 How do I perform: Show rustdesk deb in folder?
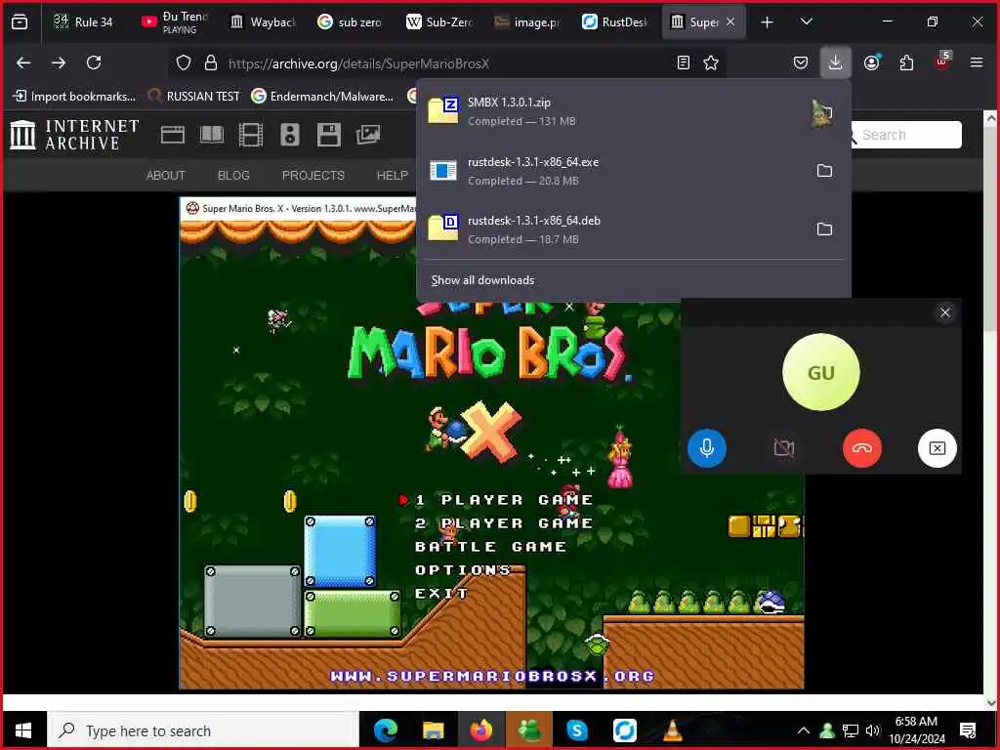(824, 229)
